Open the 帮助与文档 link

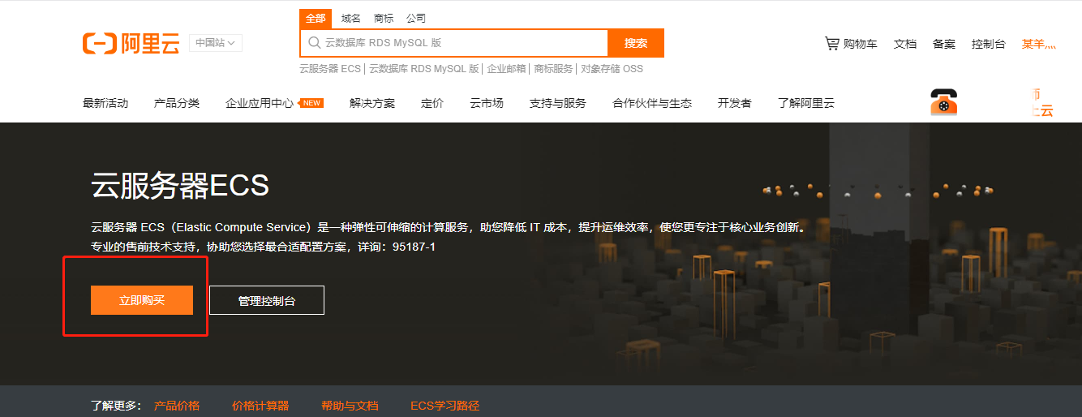[x=350, y=406]
